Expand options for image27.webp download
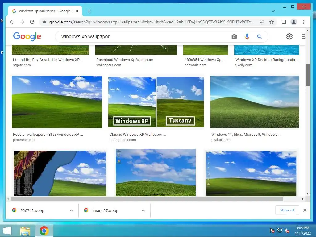The height and width of the screenshot is (237, 316). [x=143, y=210]
